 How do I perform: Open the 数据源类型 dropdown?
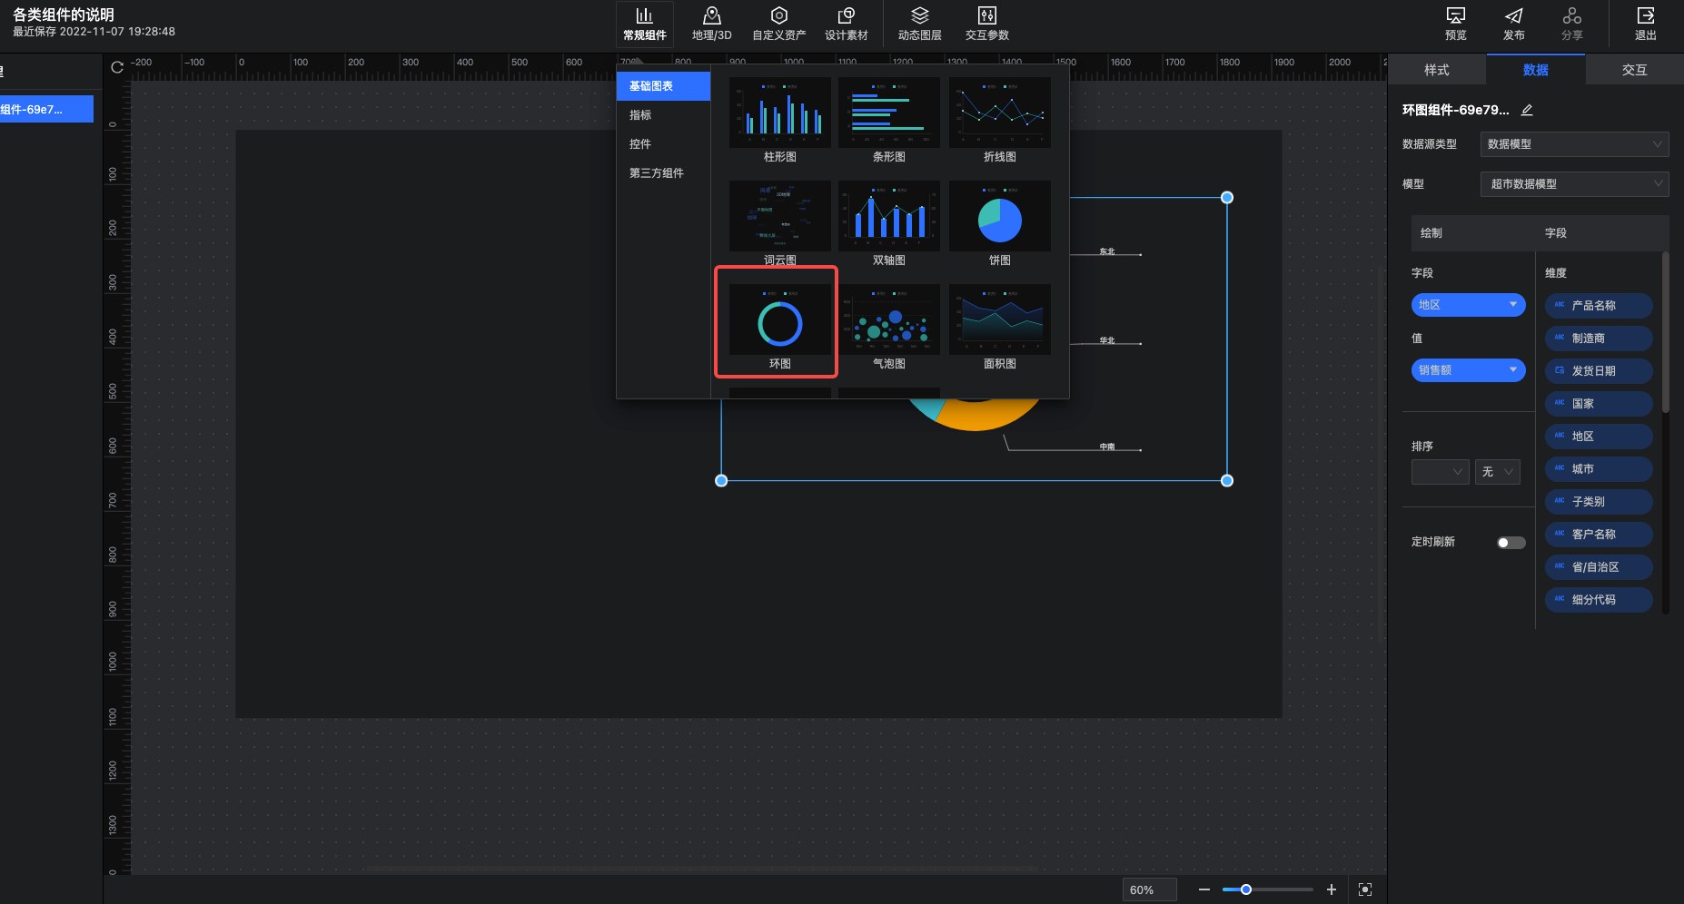click(1574, 144)
